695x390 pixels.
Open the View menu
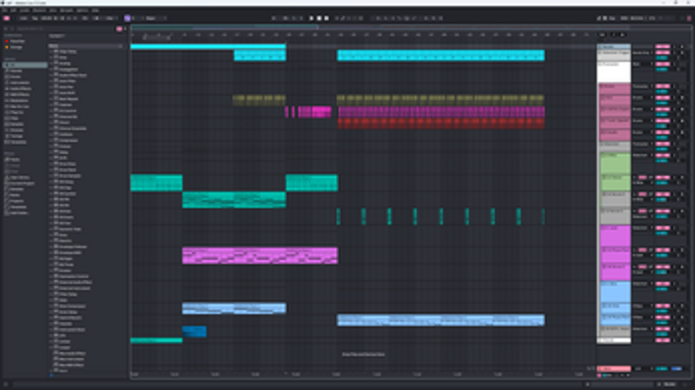point(53,10)
